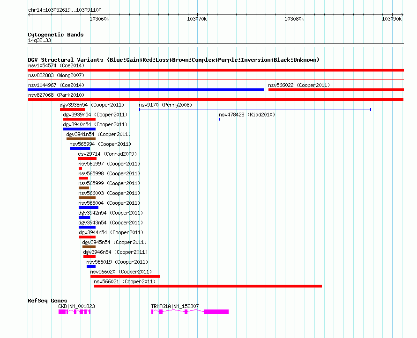Click the TRMT61A|NM_152307 gene label
The height and width of the screenshot is (338, 417).
click(x=175, y=306)
